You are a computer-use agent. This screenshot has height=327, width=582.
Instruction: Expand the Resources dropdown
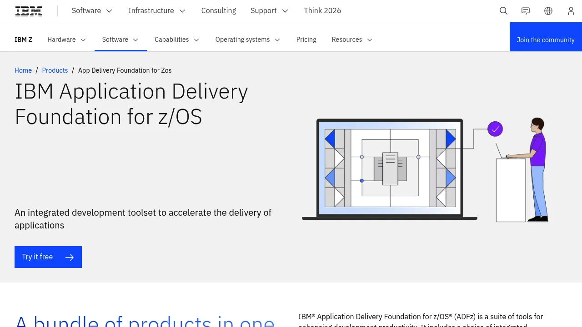[352, 40]
